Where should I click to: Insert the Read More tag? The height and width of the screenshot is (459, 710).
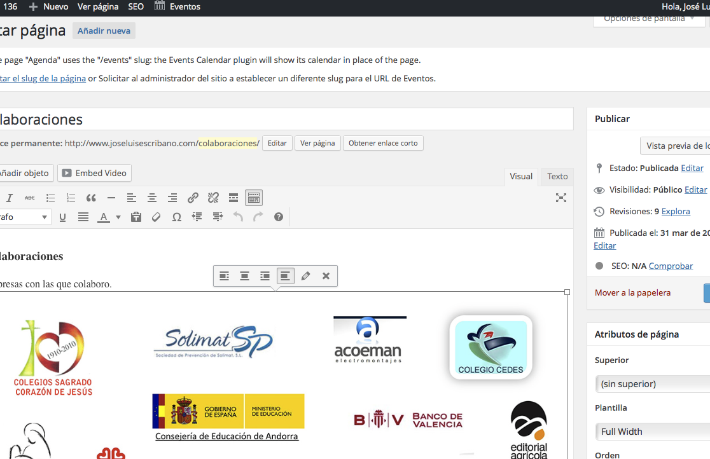coord(233,198)
